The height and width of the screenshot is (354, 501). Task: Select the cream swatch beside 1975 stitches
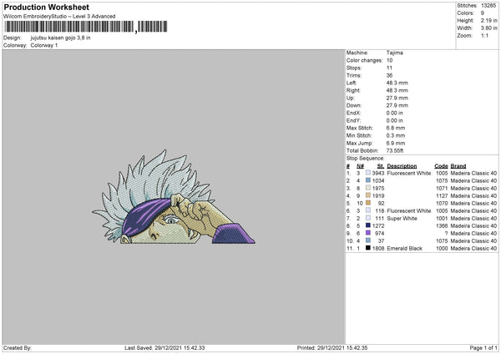[368, 188]
